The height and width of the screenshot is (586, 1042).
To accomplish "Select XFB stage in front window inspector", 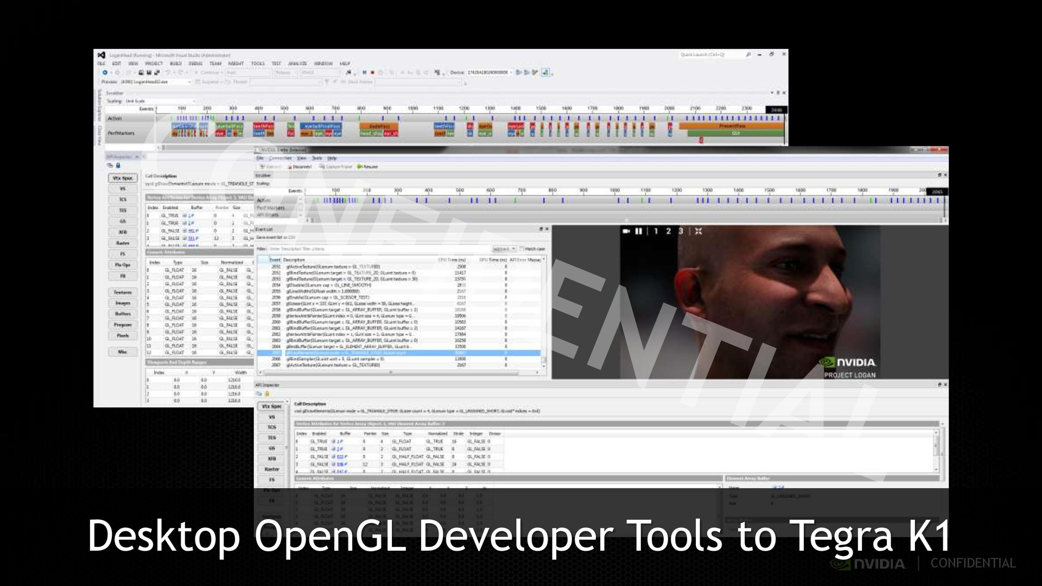I will tap(272, 458).
